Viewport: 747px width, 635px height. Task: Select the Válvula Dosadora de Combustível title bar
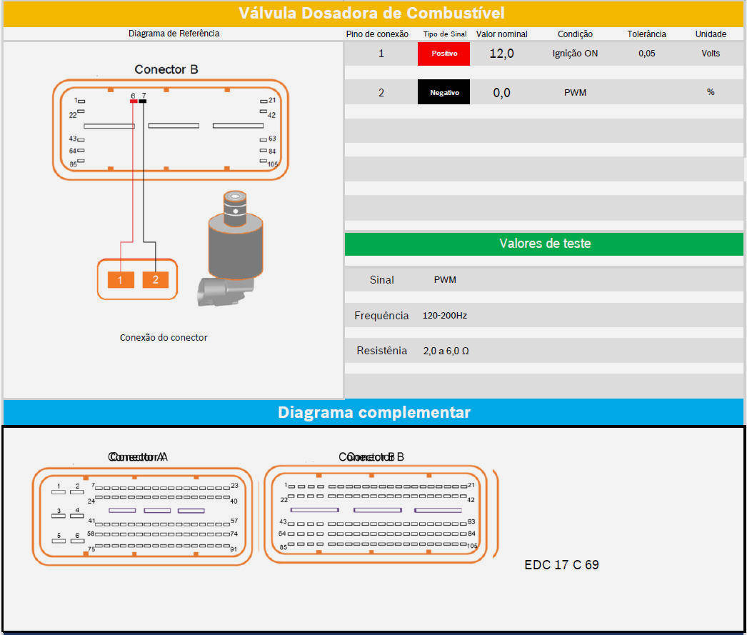coord(372,13)
